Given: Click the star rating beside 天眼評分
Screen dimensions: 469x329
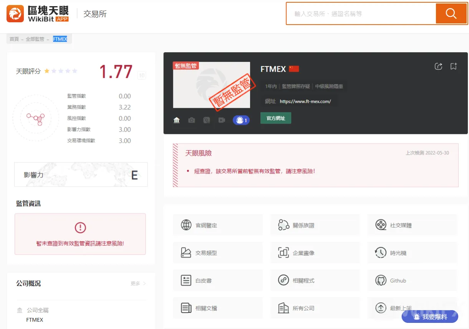Looking at the screenshot, I should [61, 71].
